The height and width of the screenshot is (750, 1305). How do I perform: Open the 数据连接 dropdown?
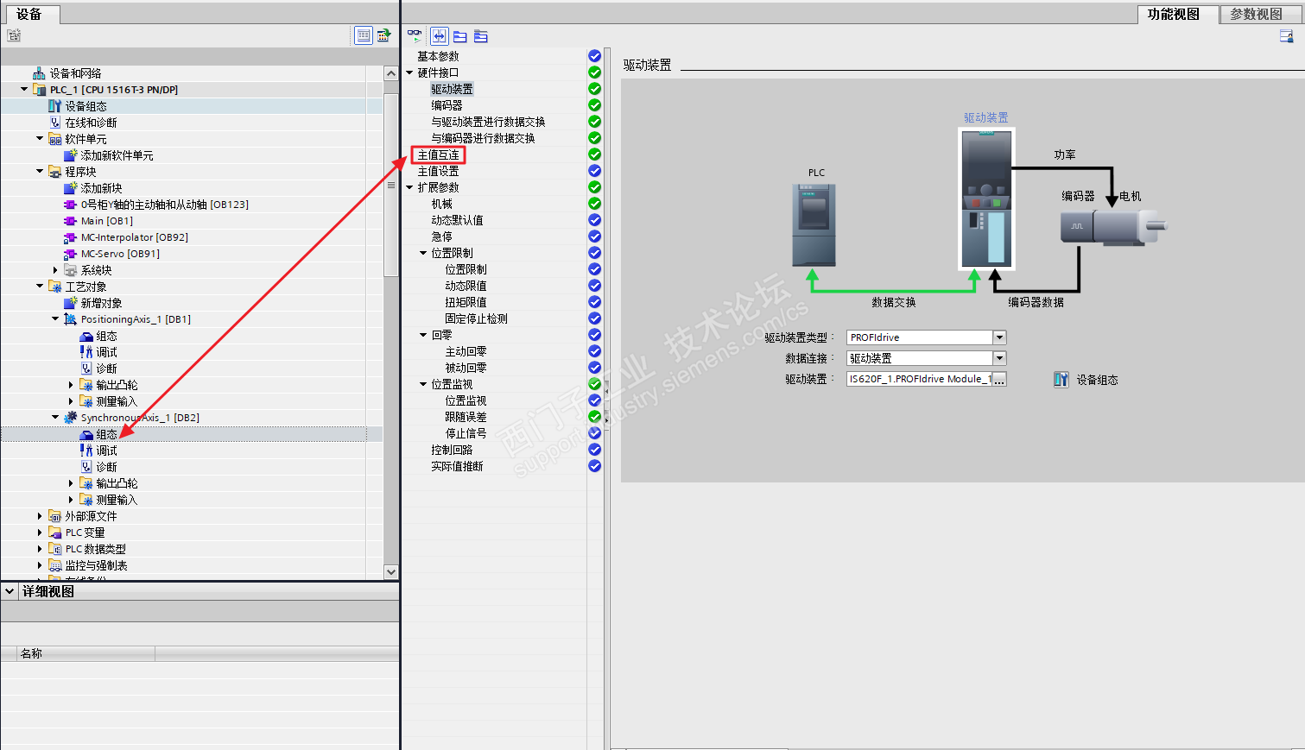click(999, 358)
